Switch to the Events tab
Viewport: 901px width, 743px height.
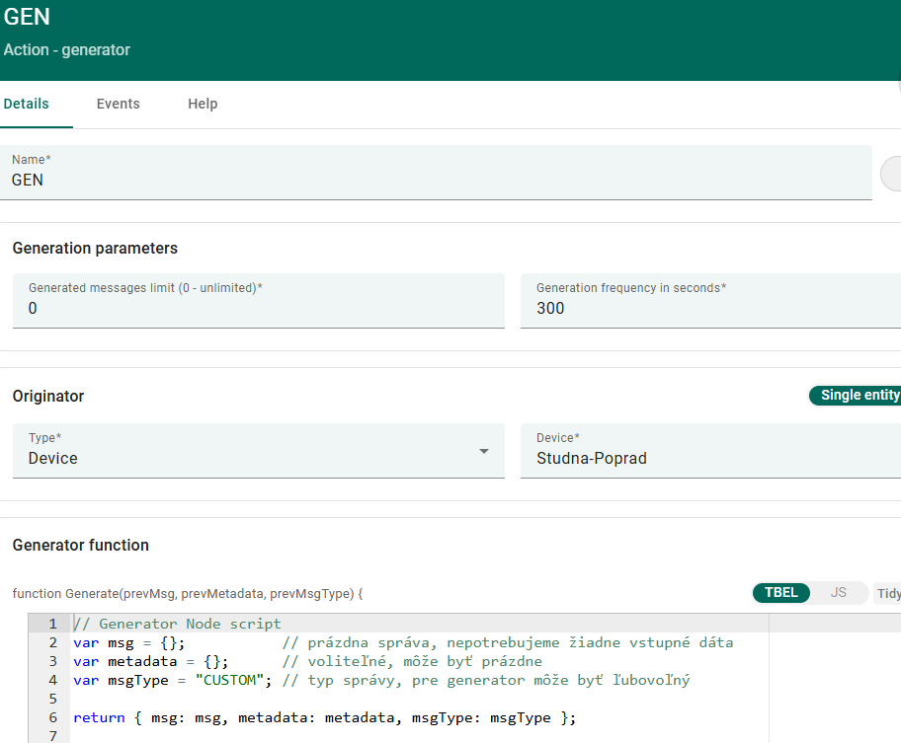(x=118, y=104)
